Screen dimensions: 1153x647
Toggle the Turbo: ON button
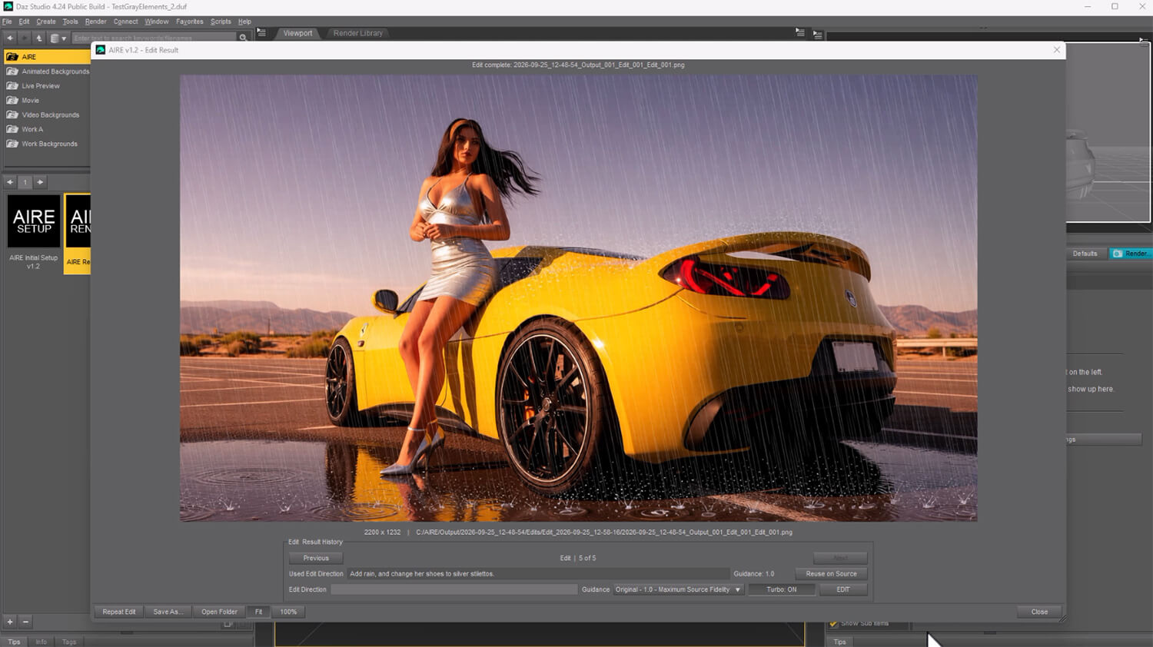click(x=781, y=589)
